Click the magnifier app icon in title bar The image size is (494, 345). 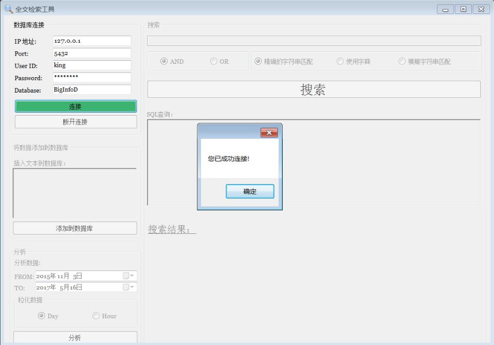tap(9, 9)
